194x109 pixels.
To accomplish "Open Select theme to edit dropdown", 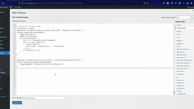I will (x=183, y=18).
